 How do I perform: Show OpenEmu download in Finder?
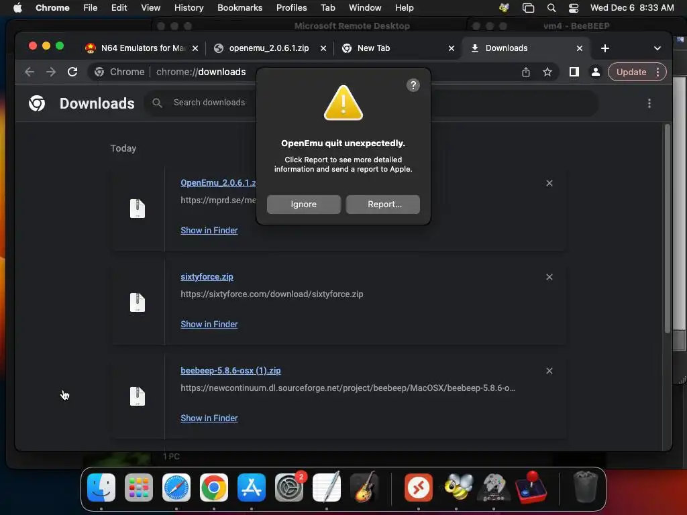pos(209,231)
